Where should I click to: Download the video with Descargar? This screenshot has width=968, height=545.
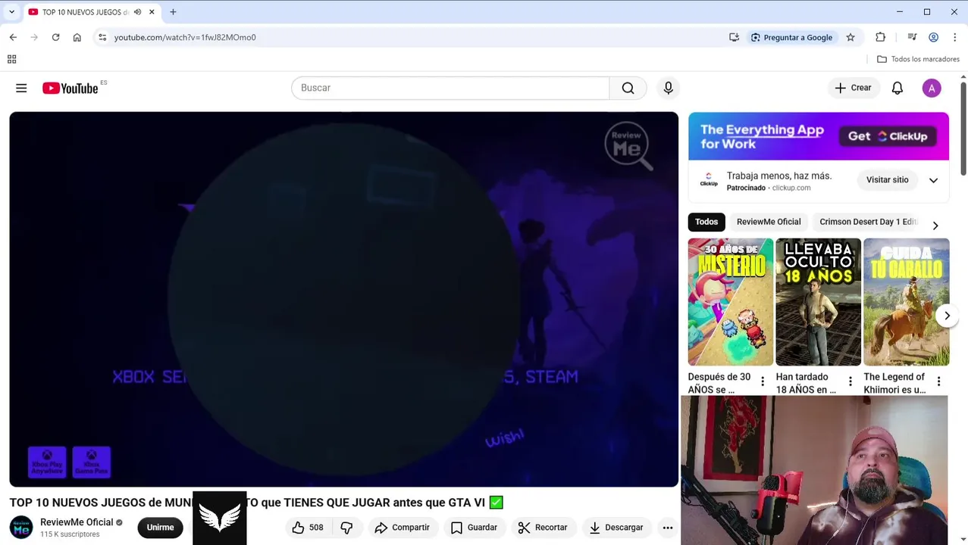[x=616, y=528]
